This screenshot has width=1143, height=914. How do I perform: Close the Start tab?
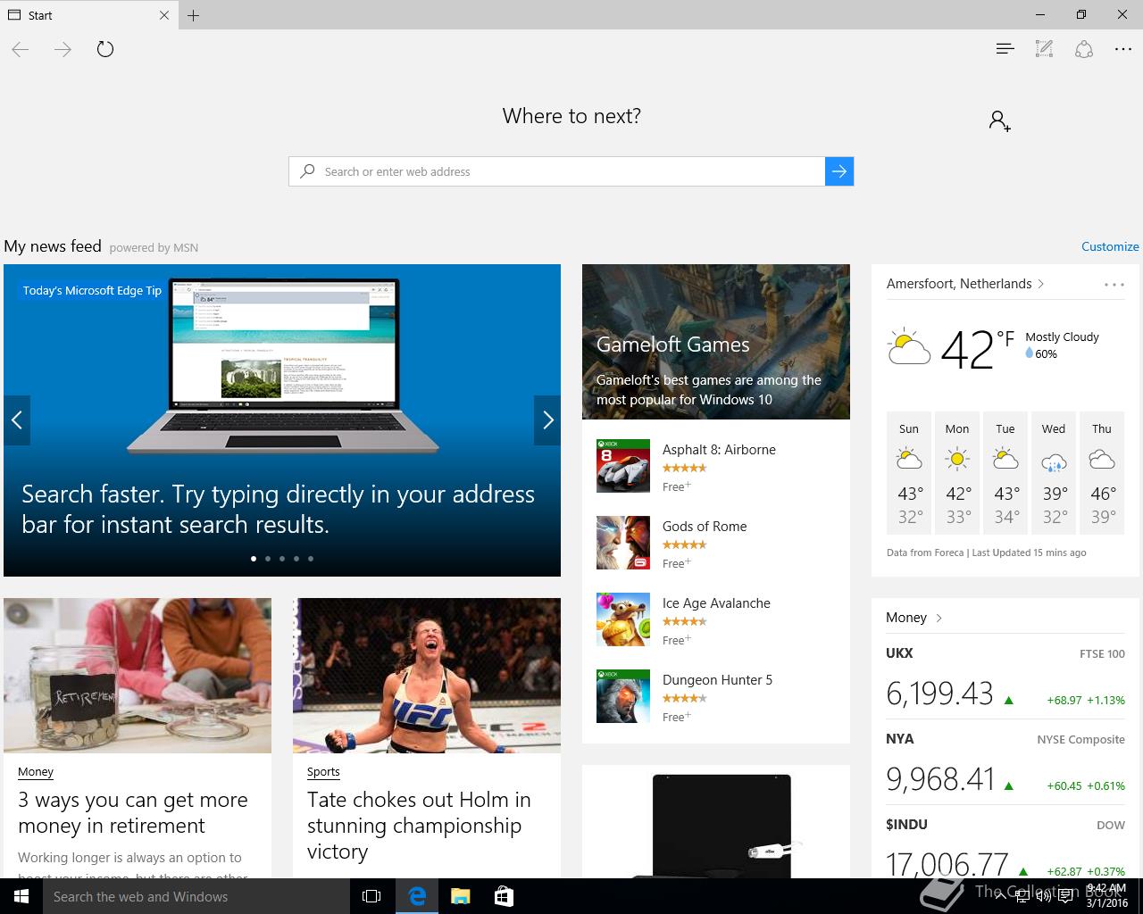(x=164, y=15)
